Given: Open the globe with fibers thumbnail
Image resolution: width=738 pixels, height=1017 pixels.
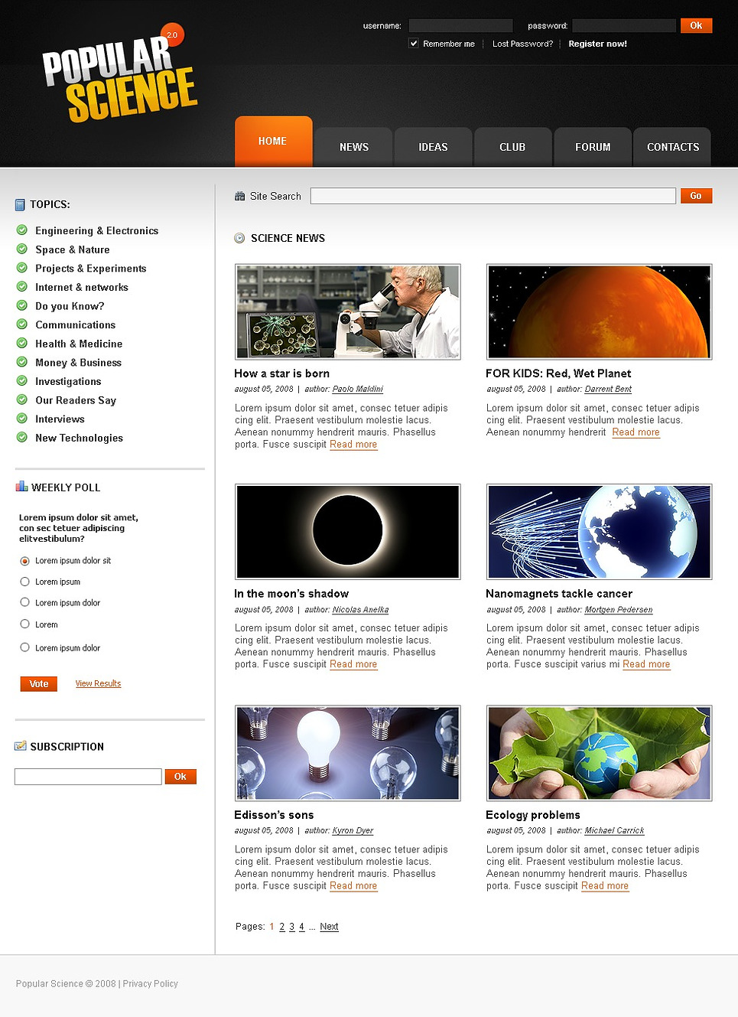Looking at the screenshot, I should click(x=600, y=532).
